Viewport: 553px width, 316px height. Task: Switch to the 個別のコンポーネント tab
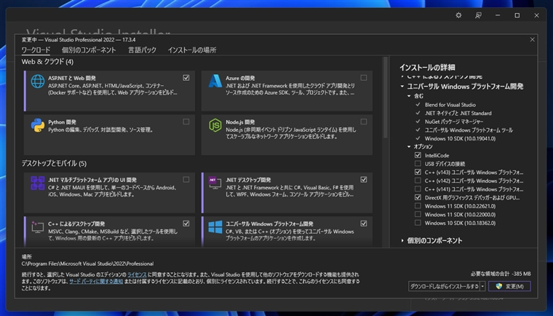(x=89, y=50)
